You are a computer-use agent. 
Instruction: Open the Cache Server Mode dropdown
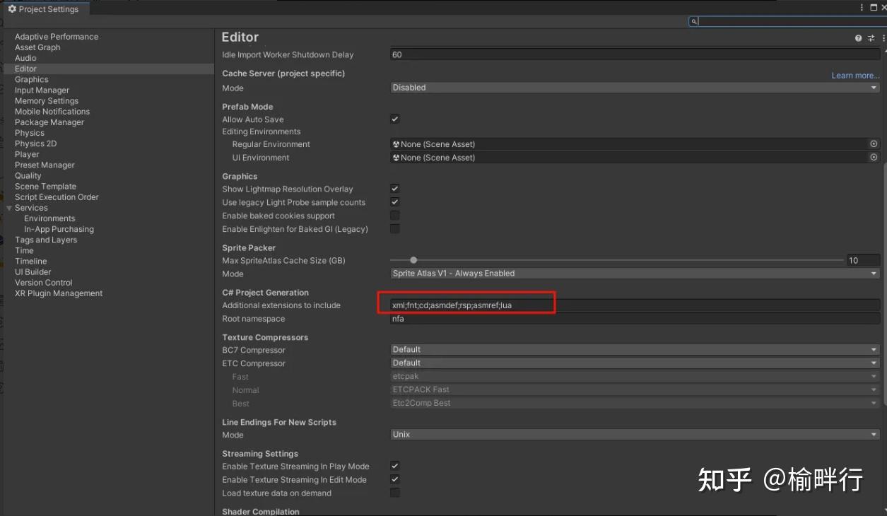click(635, 88)
